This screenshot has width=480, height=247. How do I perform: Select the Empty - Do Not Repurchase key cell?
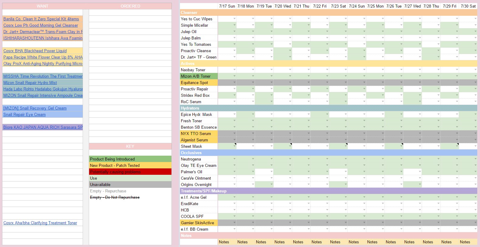pos(130,197)
